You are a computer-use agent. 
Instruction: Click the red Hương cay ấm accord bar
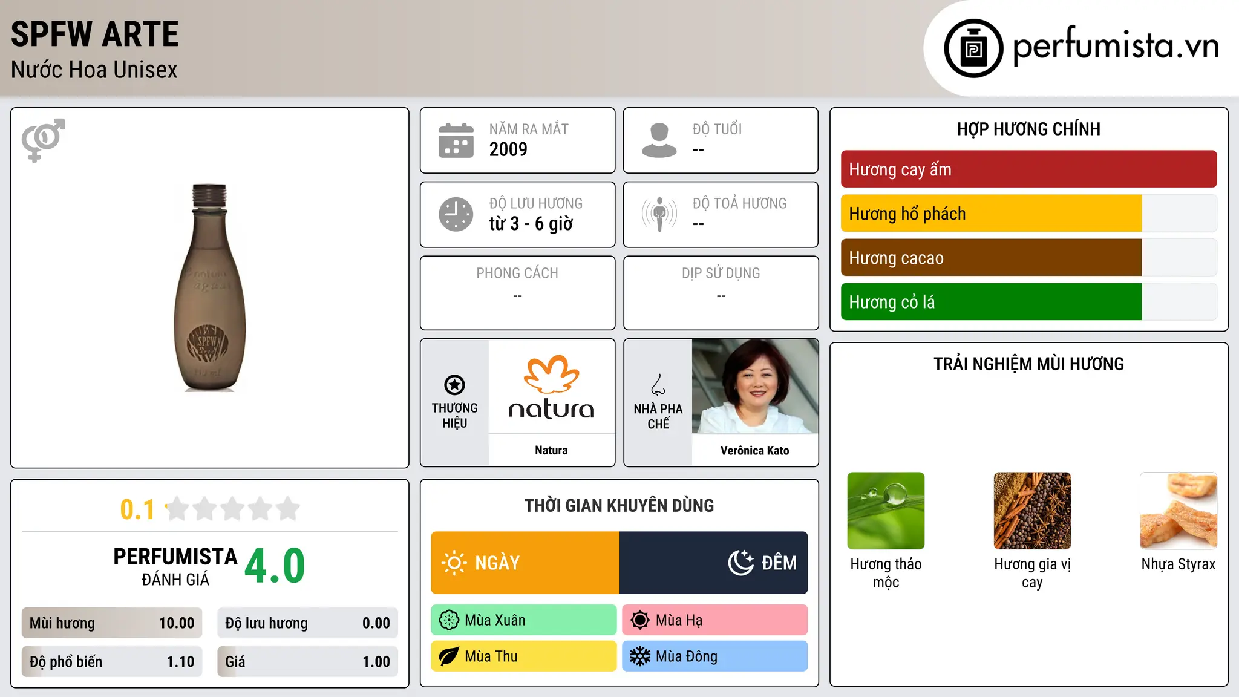[1028, 169]
